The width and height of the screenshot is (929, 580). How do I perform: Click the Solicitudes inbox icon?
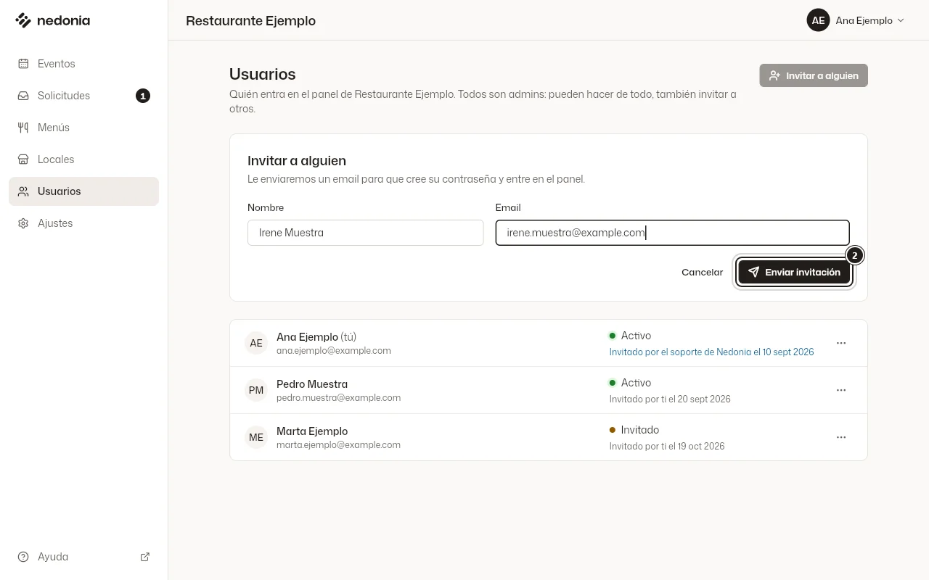[x=23, y=96]
